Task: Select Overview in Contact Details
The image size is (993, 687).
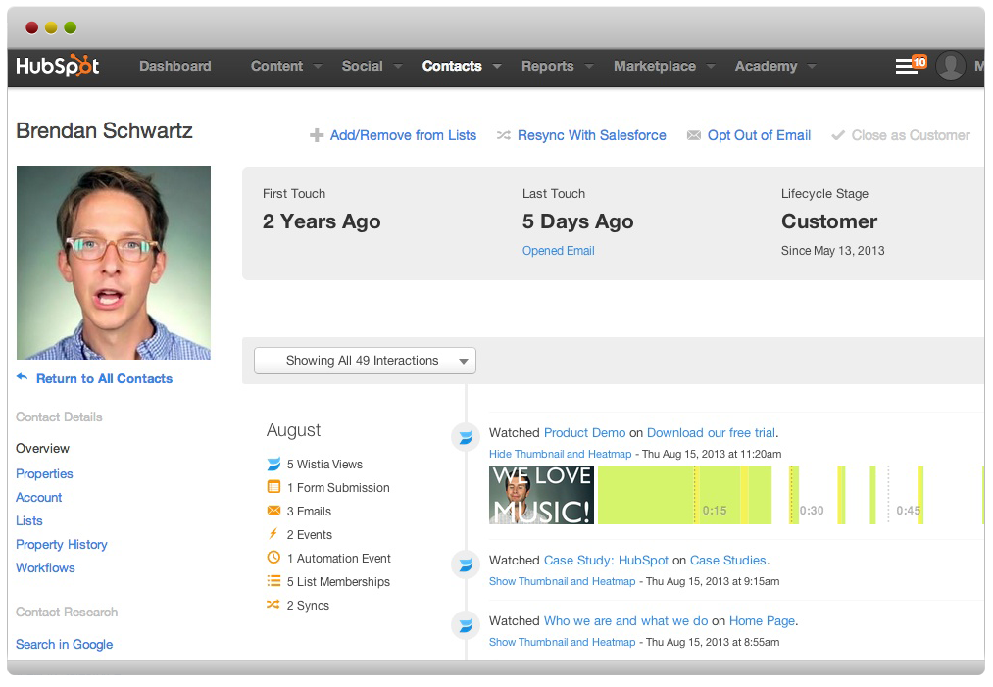Action: pyautogui.click(x=42, y=448)
